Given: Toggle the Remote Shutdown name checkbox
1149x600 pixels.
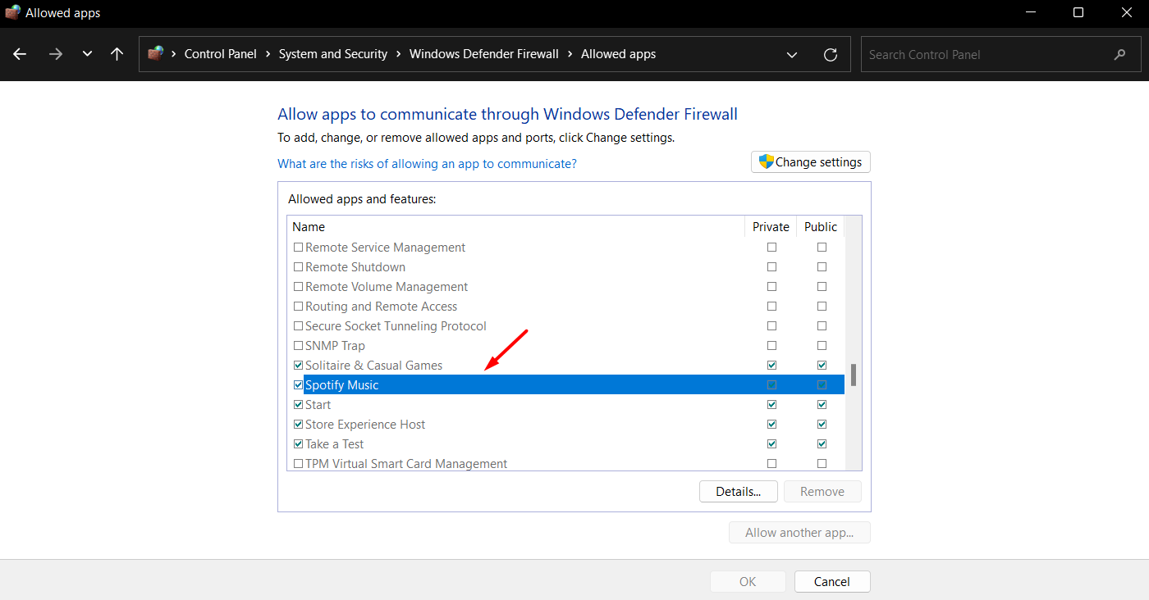Looking at the screenshot, I should pos(299,267).
